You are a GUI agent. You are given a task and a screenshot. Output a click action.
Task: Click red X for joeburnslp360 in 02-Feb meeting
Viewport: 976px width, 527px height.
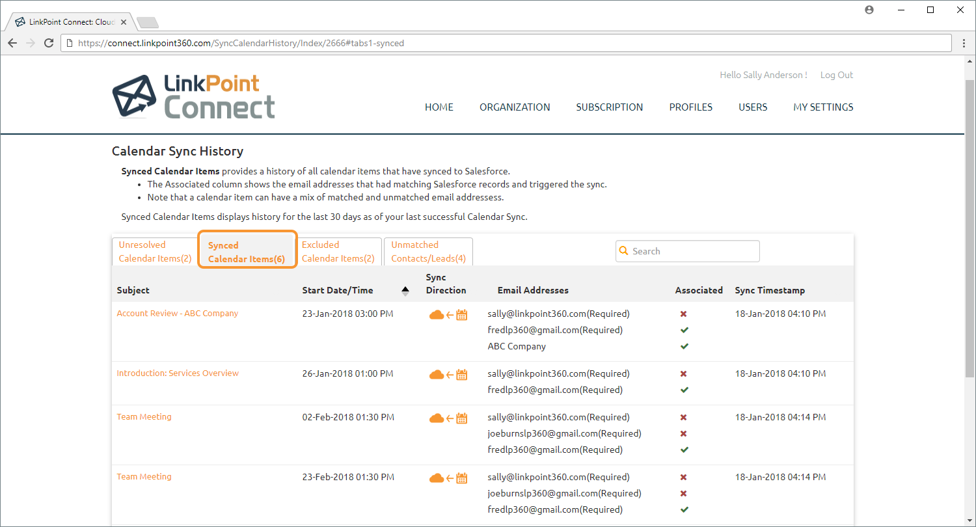[684, 434]
